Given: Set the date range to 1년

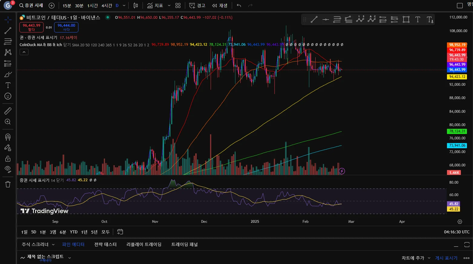Looking at the screenshot, I should pyautogui.click(x=84, y=232).
